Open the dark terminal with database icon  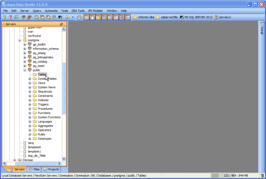(60, 17)
